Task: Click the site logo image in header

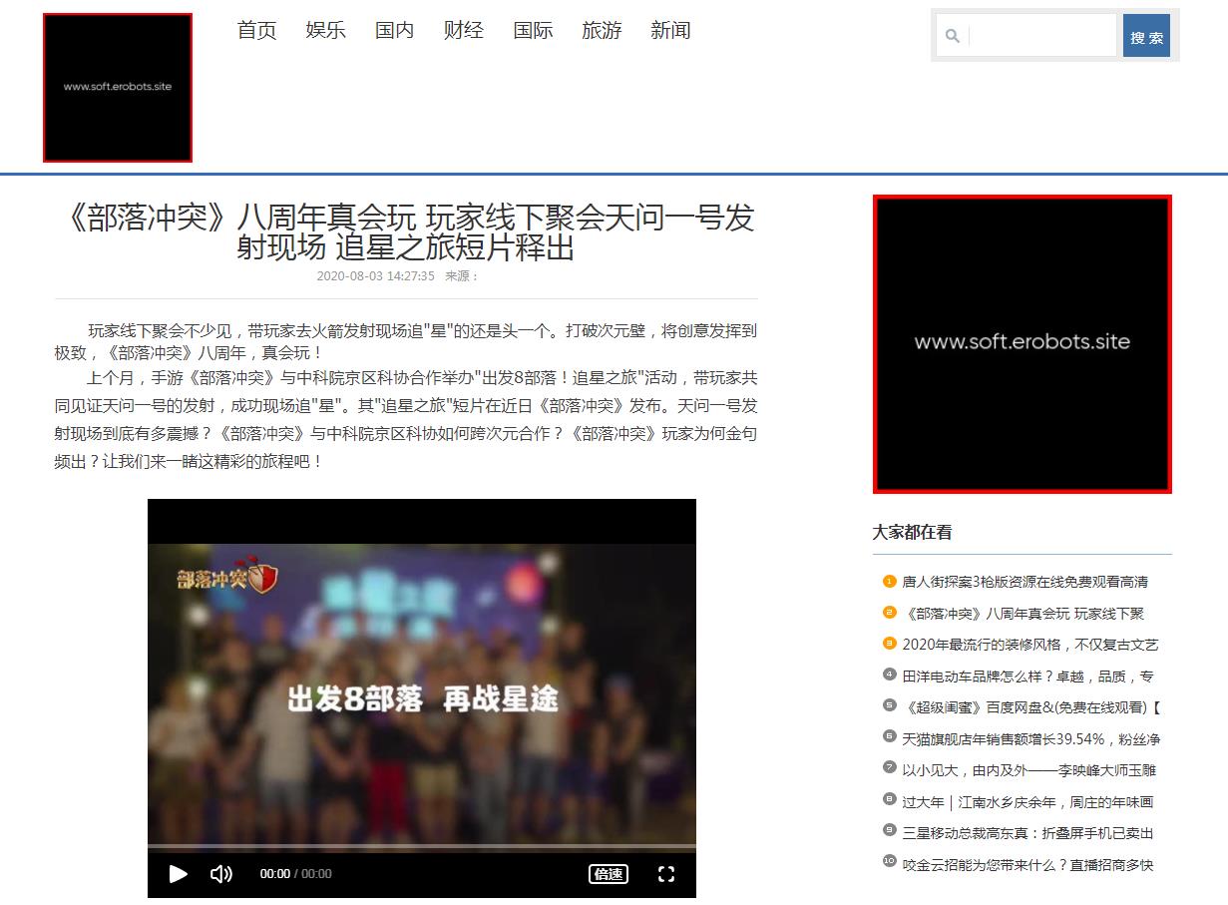Action: click(x=118, y=87)
